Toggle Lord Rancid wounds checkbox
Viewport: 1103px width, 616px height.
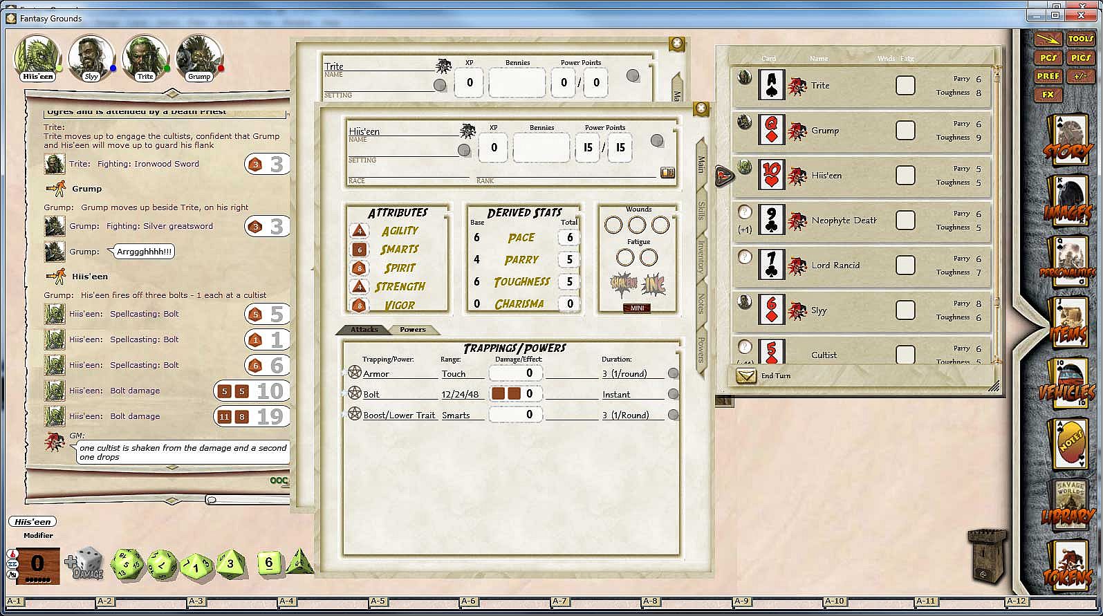coord(905,265)
